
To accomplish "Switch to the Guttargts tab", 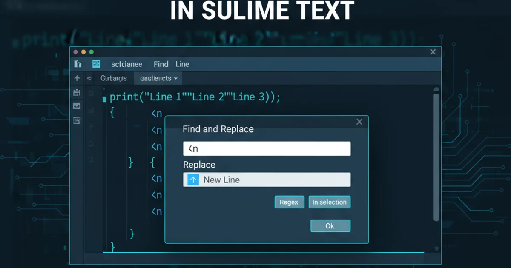I will tap(114, 78).
